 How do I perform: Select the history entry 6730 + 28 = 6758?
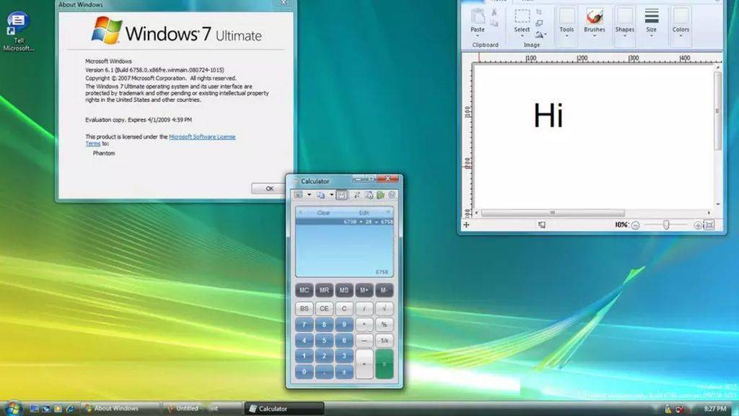(x=344, y=221)
